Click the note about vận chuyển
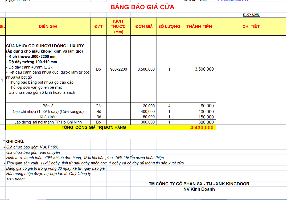 click(33, 152)
